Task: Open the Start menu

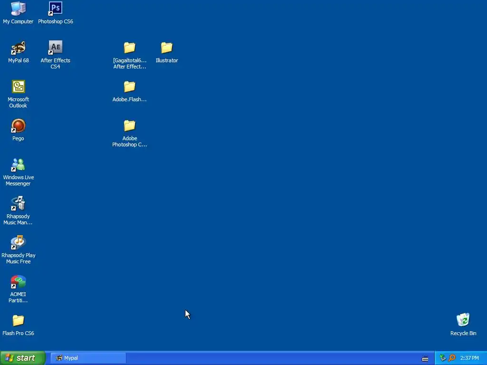Action: click(x=23, y=358)
